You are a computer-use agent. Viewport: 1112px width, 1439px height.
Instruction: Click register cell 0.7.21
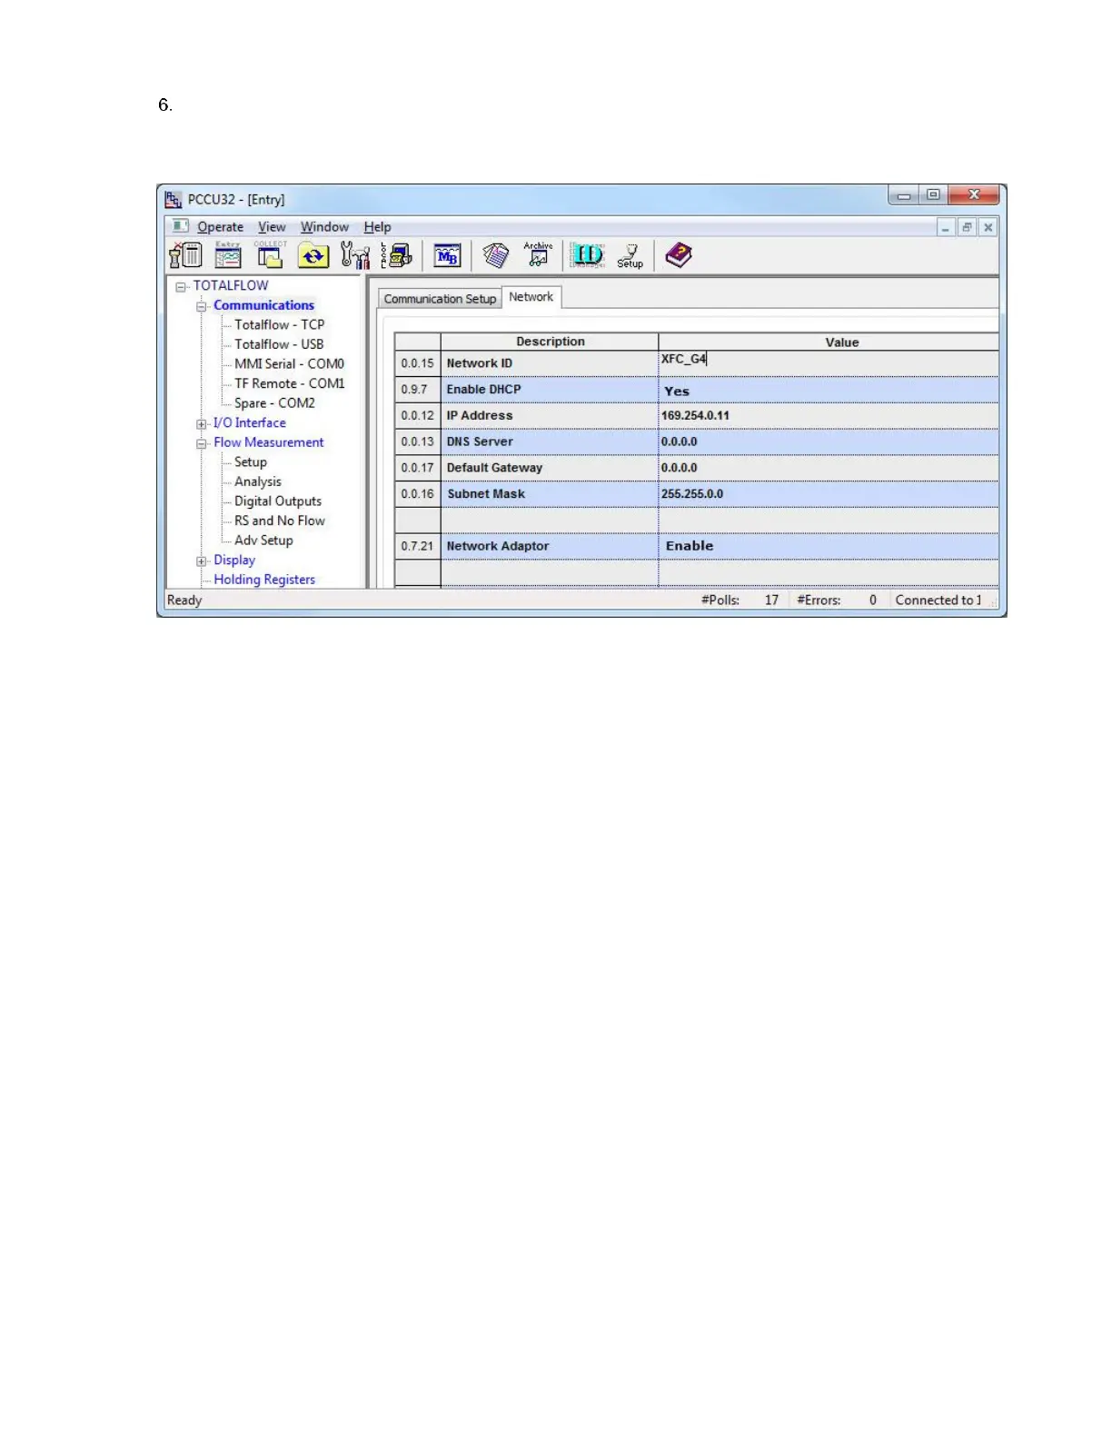coord(418,546)
